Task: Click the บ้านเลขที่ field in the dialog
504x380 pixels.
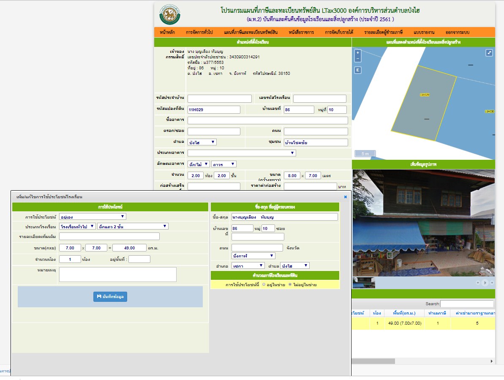Action: tap(242, 228)
